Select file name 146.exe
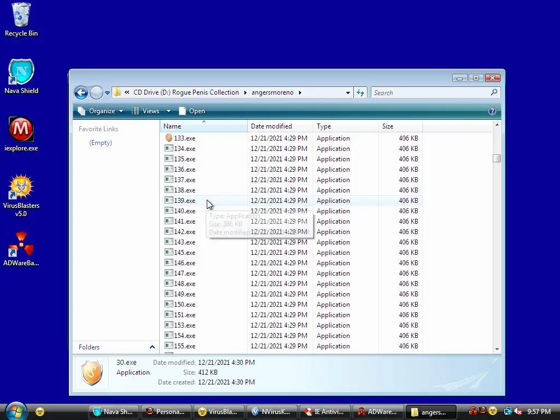Viewport: 560px width, 420px height. [185, 263]
